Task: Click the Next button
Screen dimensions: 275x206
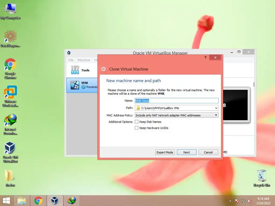Action: tap(187, 152)
